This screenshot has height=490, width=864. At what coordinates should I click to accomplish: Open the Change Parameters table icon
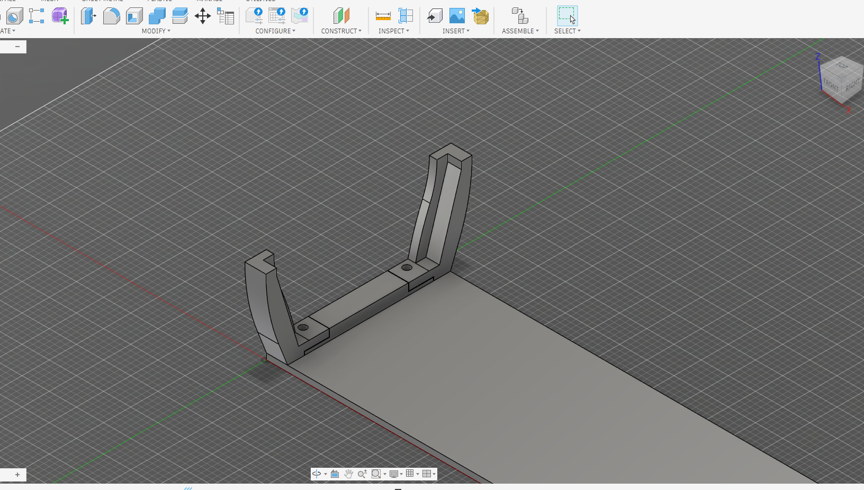point(226,16)
